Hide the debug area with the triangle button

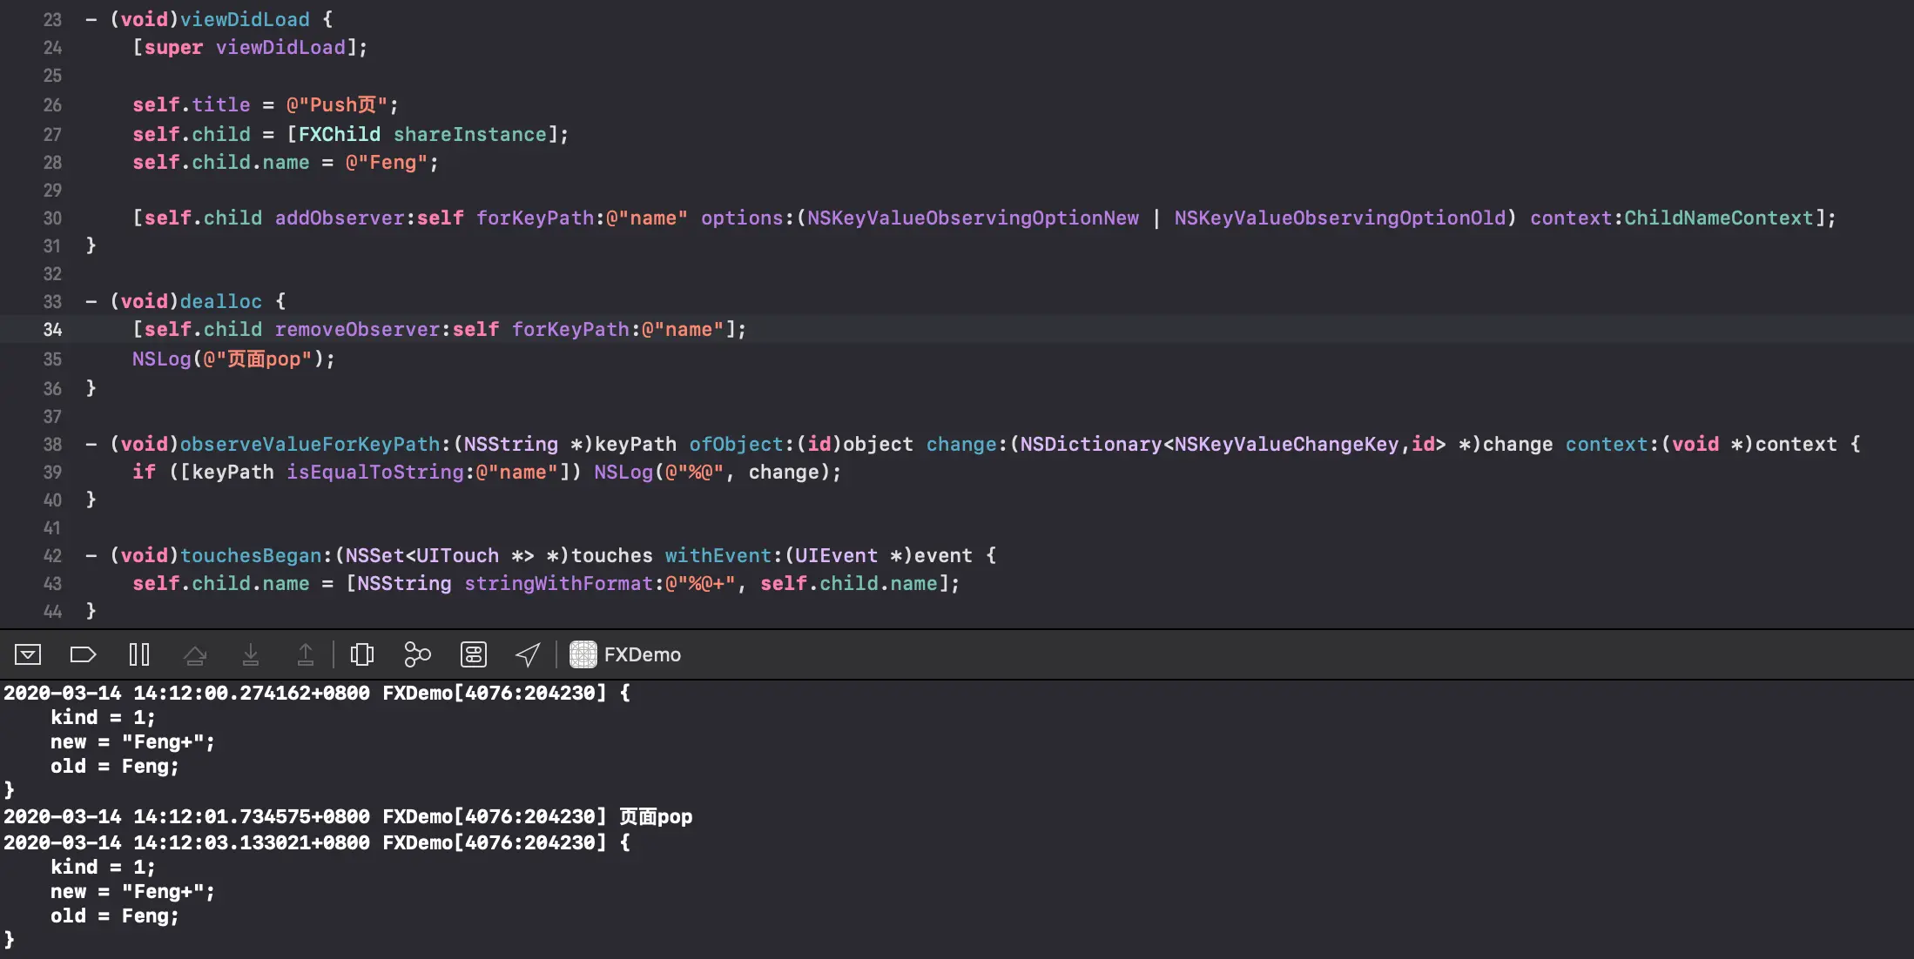28,654
